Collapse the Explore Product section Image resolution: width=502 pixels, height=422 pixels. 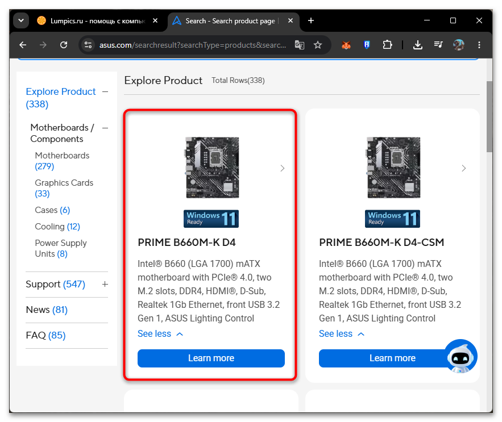pyautogui.click(x=105, y=92)
